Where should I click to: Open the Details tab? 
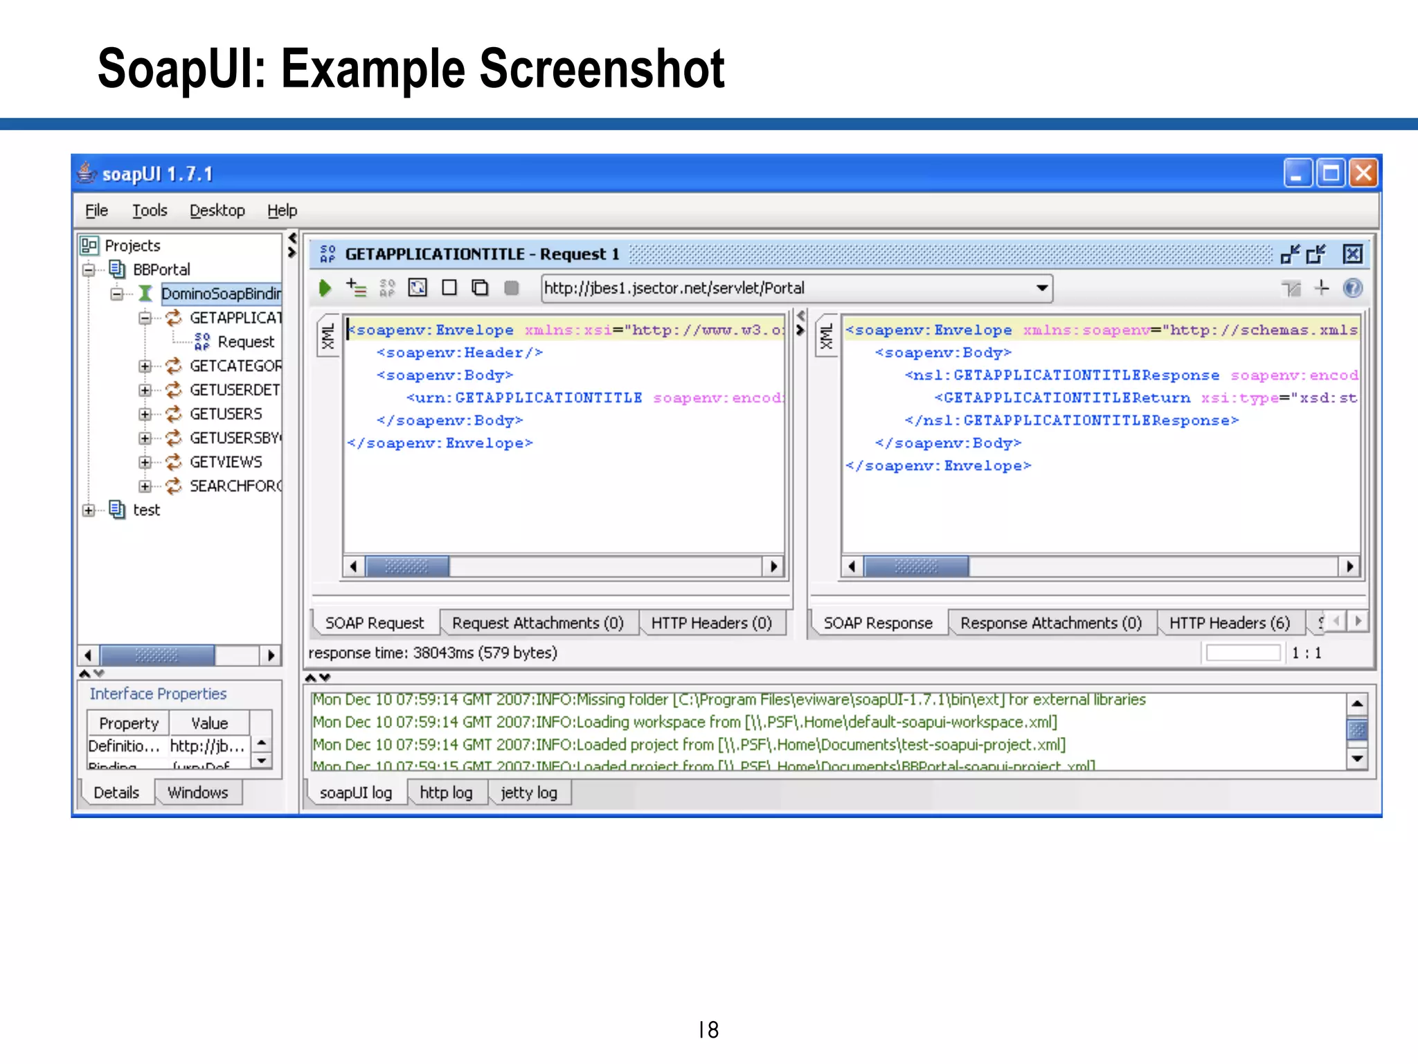[x=116, y=792]
